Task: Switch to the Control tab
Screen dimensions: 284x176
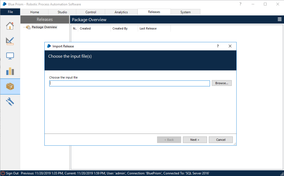Action: (91, 12)
